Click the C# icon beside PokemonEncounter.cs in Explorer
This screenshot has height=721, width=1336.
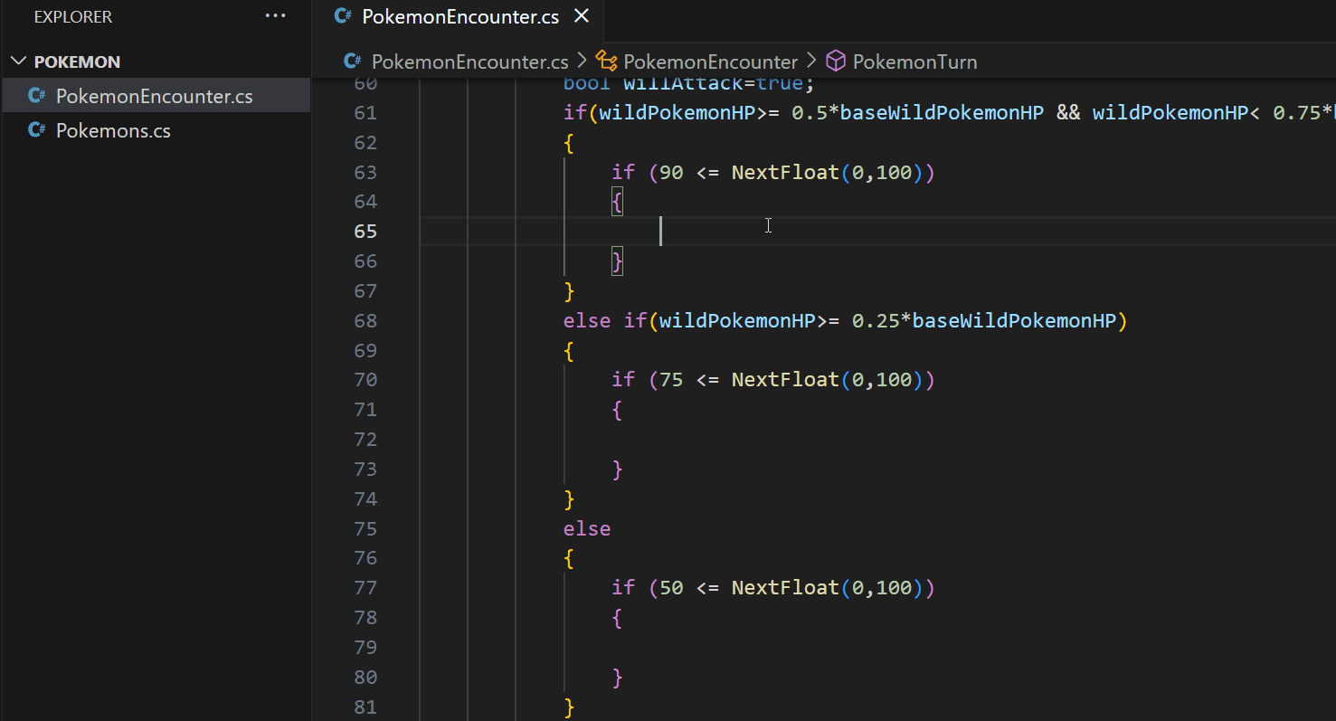click(36, 95)
